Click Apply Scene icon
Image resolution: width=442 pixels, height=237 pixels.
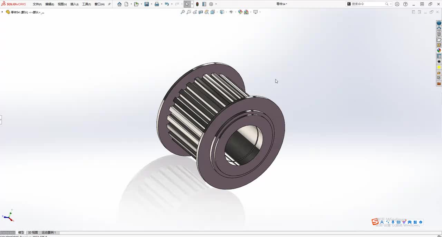pyautogui.click(x=246, y=12)
